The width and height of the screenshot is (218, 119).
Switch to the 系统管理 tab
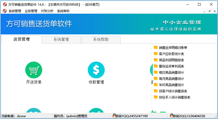(x=61, y=40)
